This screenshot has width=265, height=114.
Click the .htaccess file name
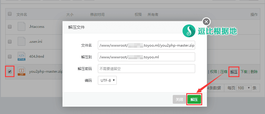37,27
